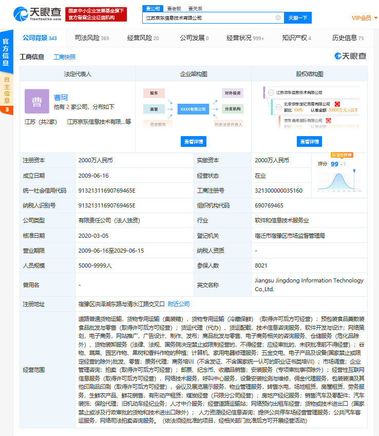Click the TianYanCha watermark logo beside 工商信息

click(x=350, y=56)
